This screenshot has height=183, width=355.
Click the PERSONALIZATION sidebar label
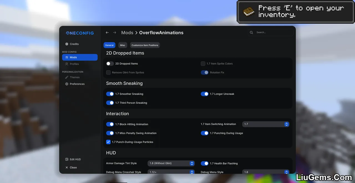pyautogui.click(x=73, y=72)
